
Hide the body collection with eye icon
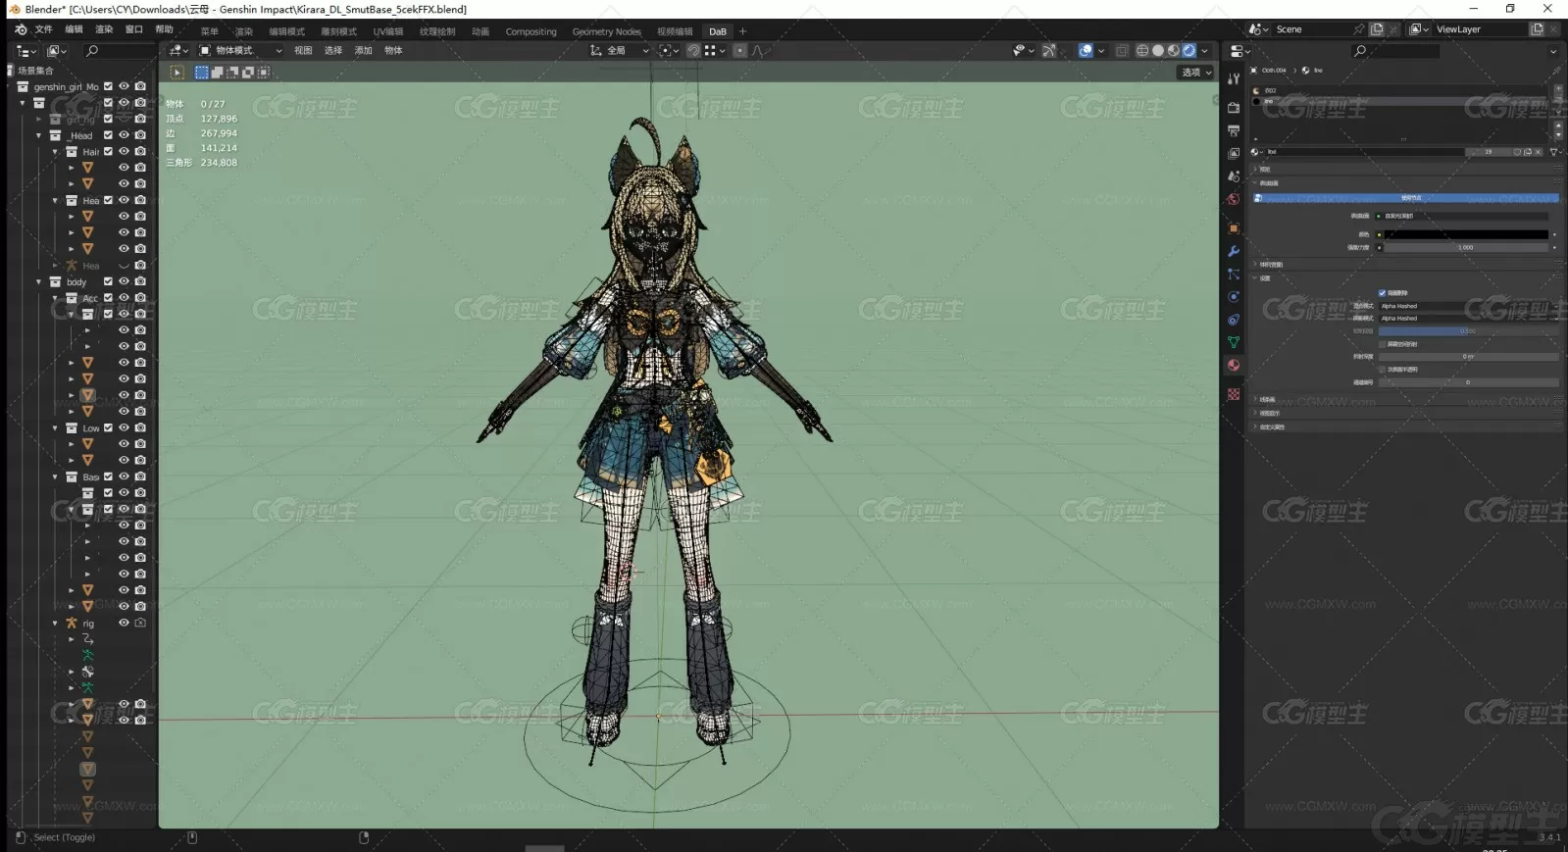coord(124,281)
